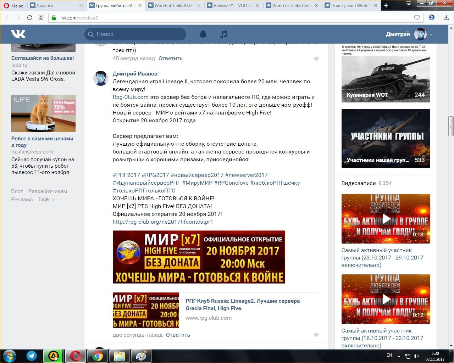Click the address bar URL
The height and width of the screenshot is (363, 454).
coord(80,18)
